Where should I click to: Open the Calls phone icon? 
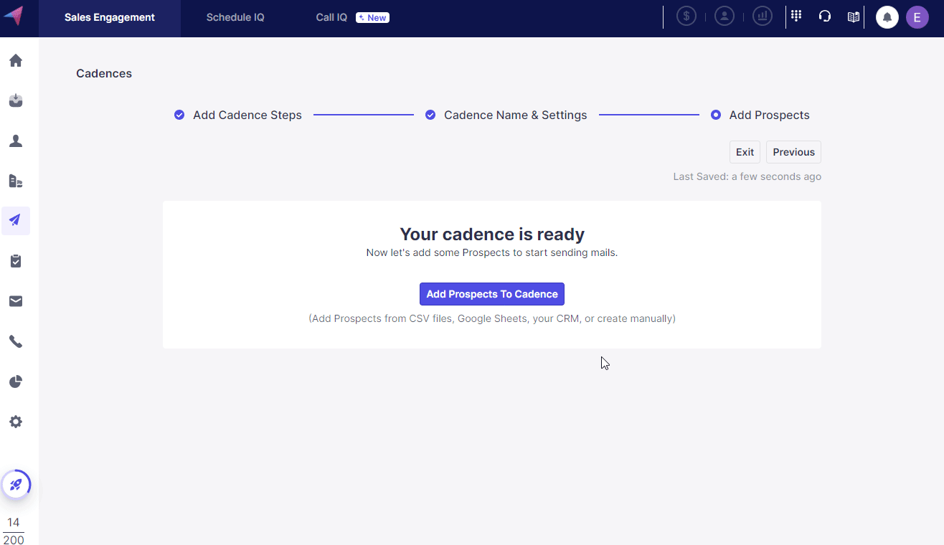click(x=16, y=341)
